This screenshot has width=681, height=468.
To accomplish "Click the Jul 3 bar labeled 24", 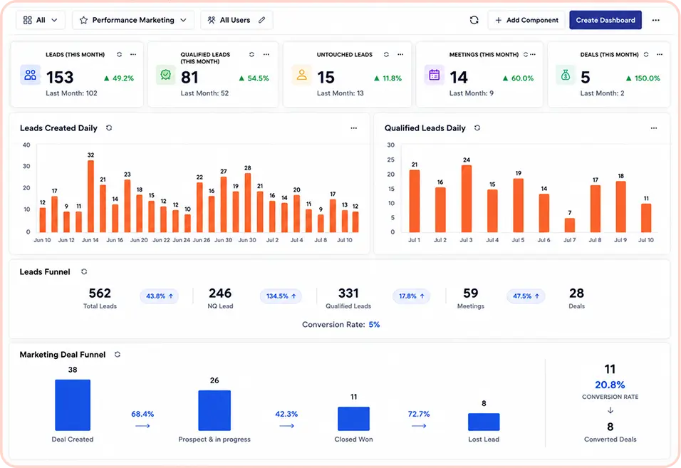I will coord(467,199).
